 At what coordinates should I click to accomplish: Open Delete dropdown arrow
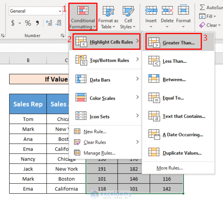(x=167, y=26)
